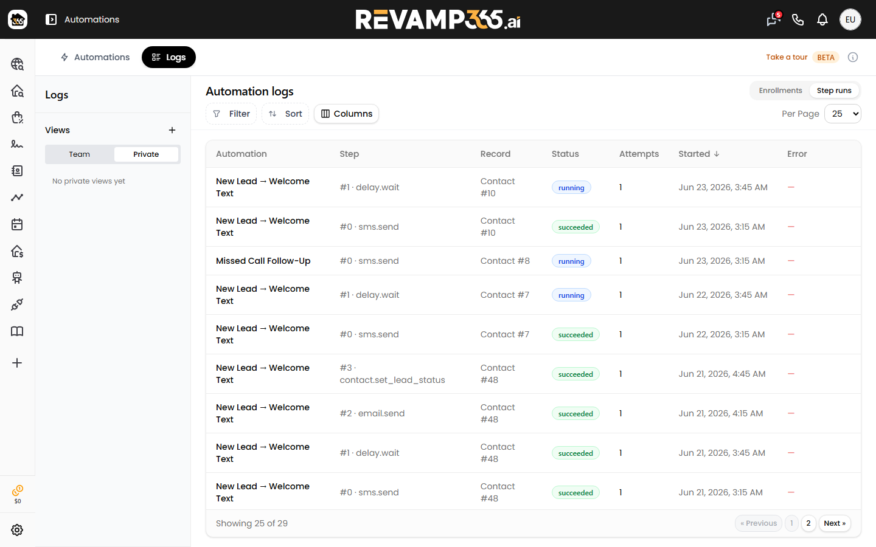Select the Logs tab
The image size is (876, 547).
(x=169, y=57)
